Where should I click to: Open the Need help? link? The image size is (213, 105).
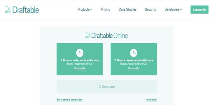pos(151,100)
